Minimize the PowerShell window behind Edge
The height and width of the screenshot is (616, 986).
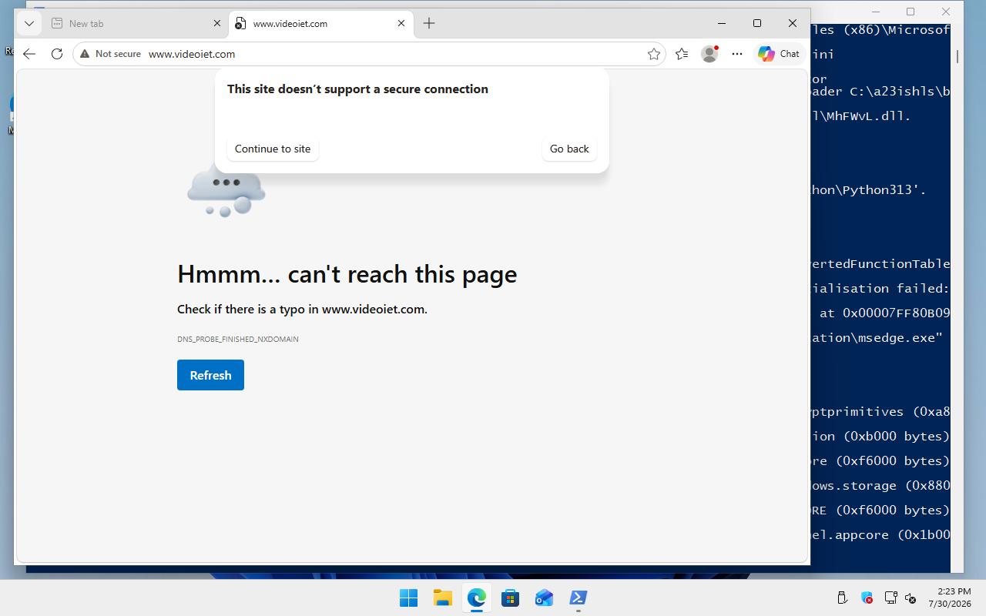[877, 12]
